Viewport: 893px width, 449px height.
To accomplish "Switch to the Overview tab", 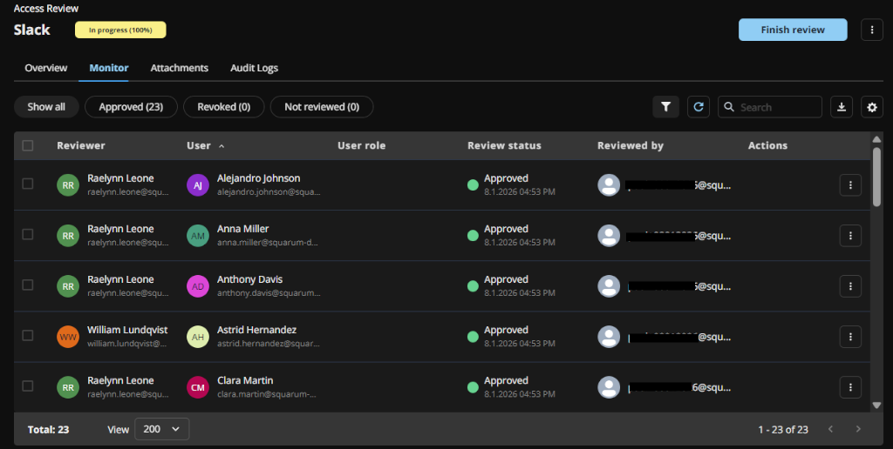I will pyautogui.click(x=46, y=68).
